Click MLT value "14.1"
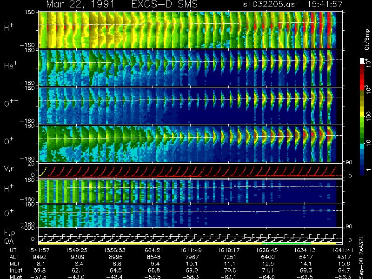The image size is (372, 279). (x=306, y=264)
